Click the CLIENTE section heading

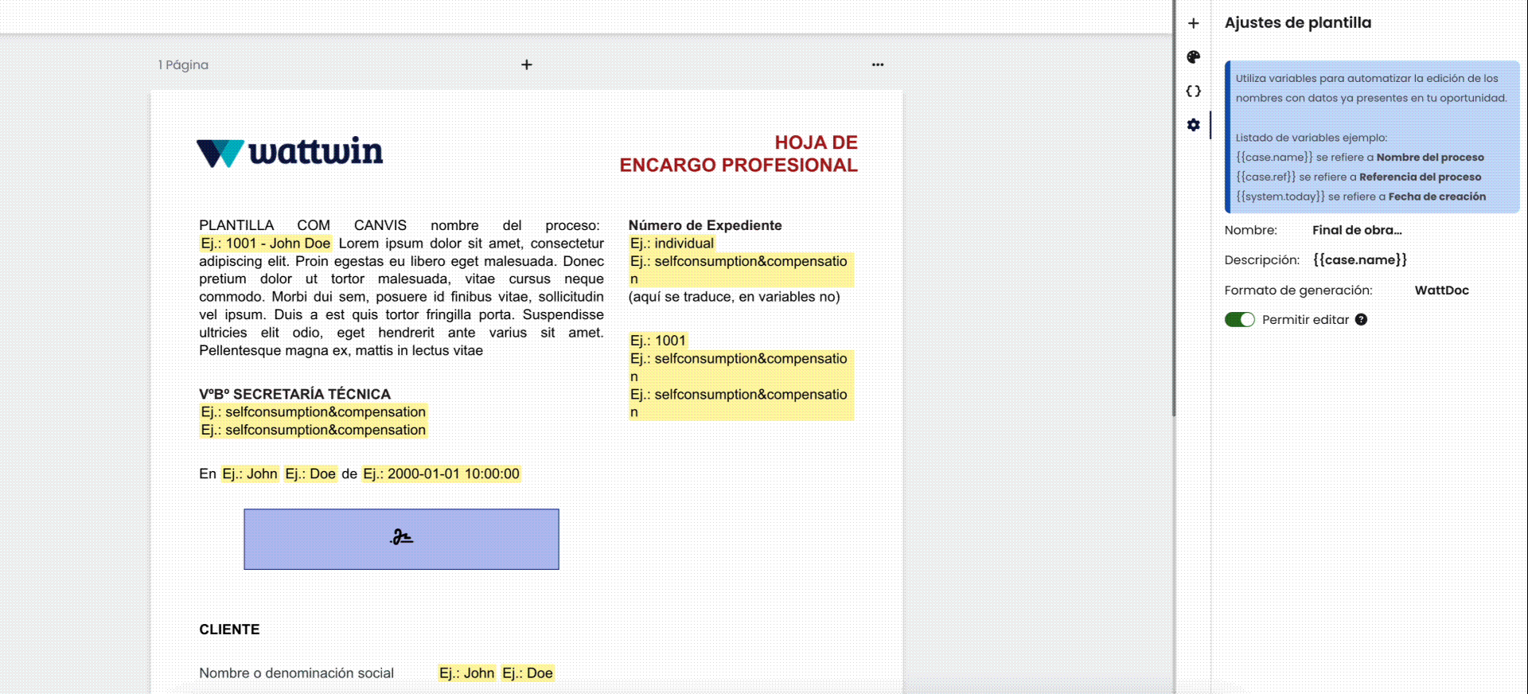pyautogui.click(x=229, y=630)
